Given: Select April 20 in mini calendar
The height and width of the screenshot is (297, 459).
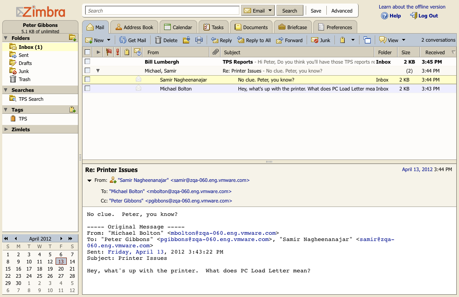Looking at the screenshot, I should 61,269.
